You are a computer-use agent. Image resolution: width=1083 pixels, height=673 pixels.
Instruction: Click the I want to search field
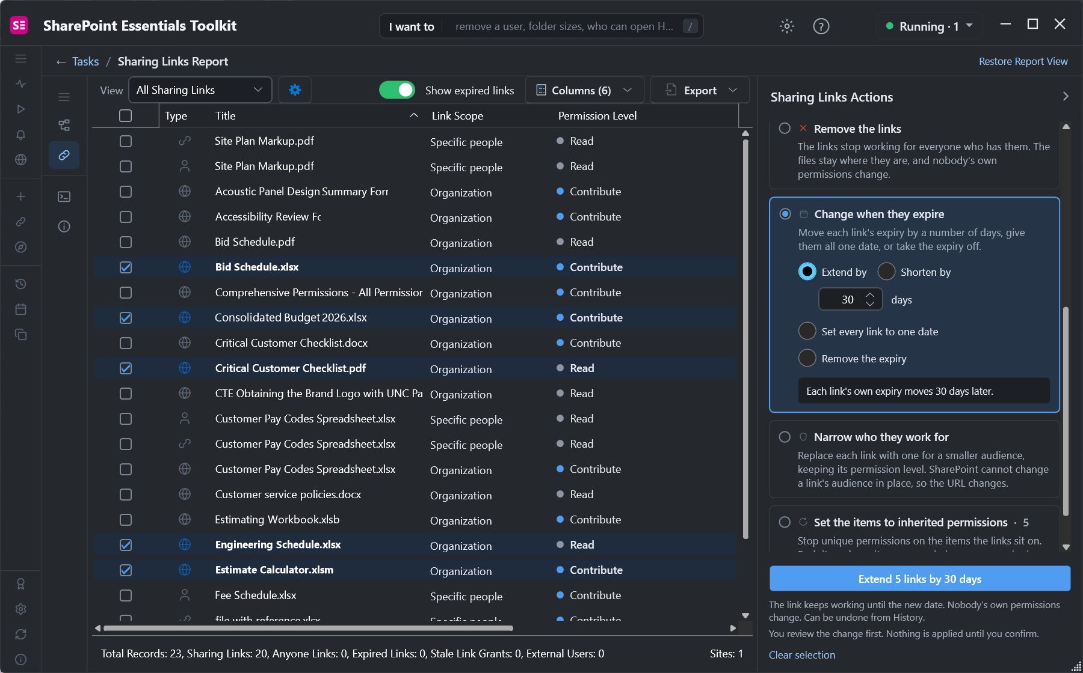click(x=541, y=26)
